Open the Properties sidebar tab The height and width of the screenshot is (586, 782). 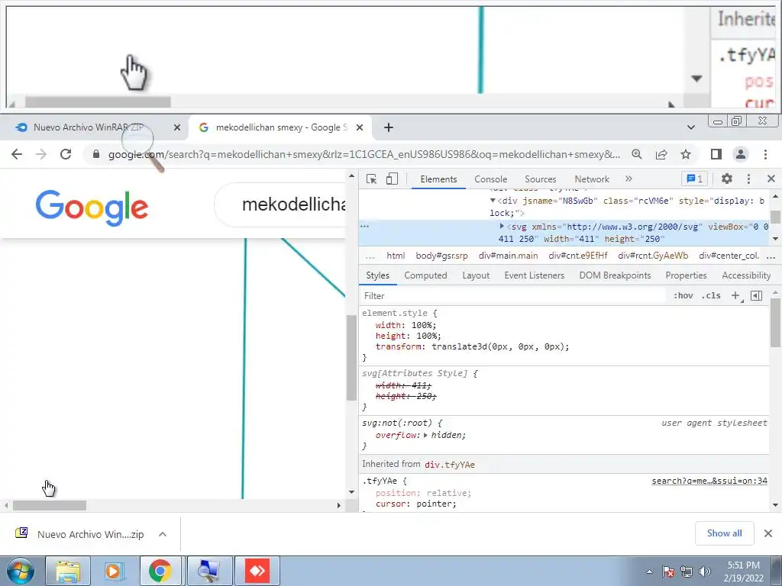point(686,275)
